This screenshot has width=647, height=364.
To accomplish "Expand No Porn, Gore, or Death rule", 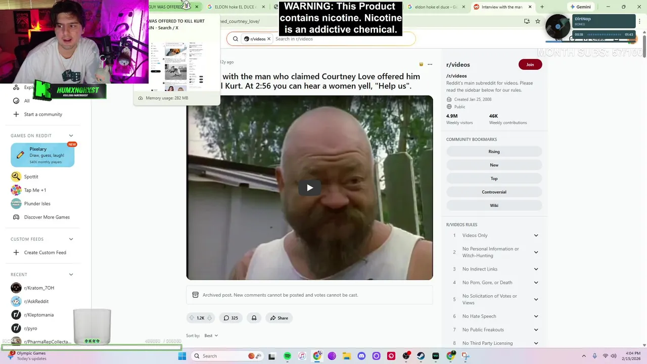I will (x=536, y=283).
